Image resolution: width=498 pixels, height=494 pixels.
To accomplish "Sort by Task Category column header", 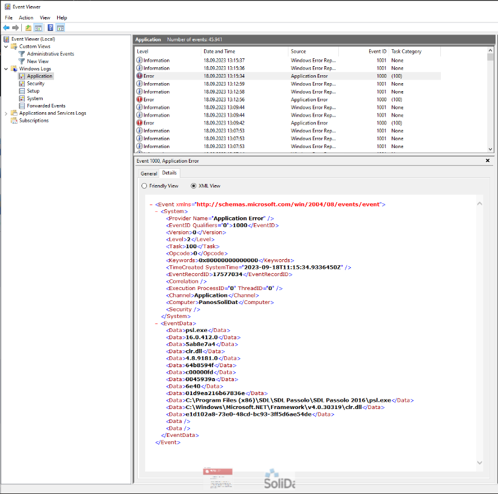I will [x=415, y=52].
